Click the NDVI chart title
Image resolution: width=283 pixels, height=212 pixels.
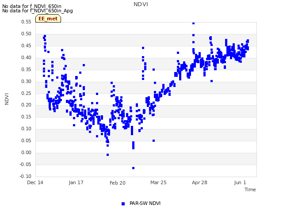pyautogui.click(x=141, y=4)
